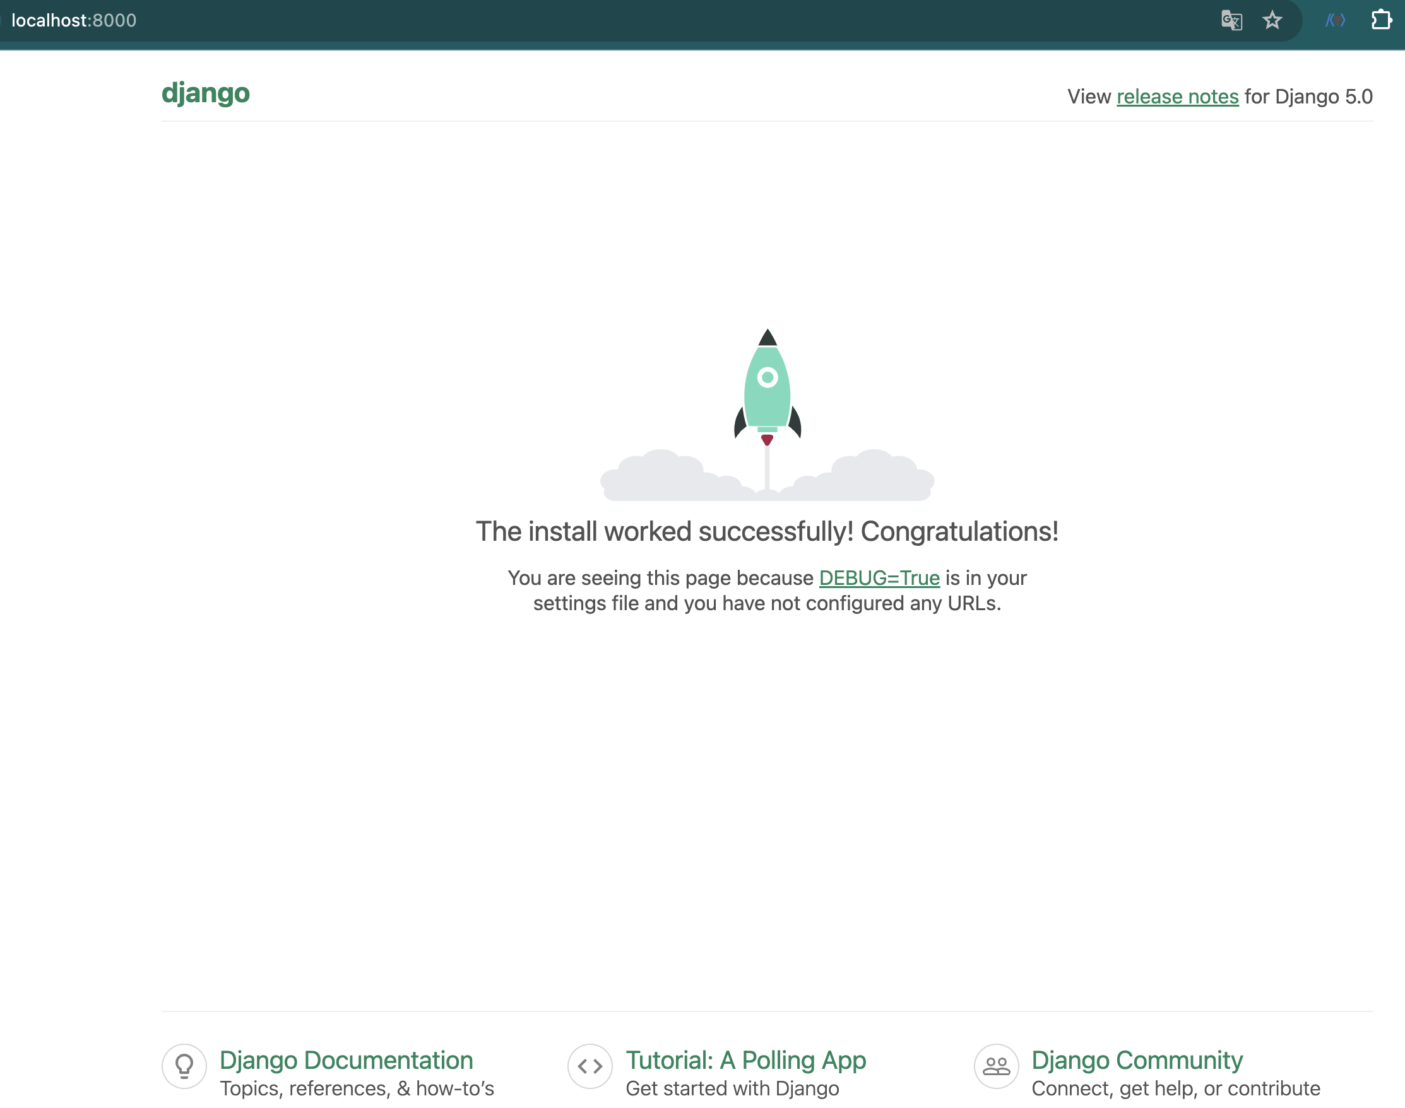Click "Get started with Django" subtitle
This screenshot has width=1405, height=1108.
click(732, 1088)
